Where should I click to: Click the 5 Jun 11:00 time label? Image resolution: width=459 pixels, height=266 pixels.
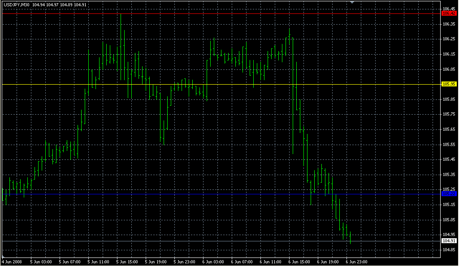pyautogui.click(x=99, y=262)
